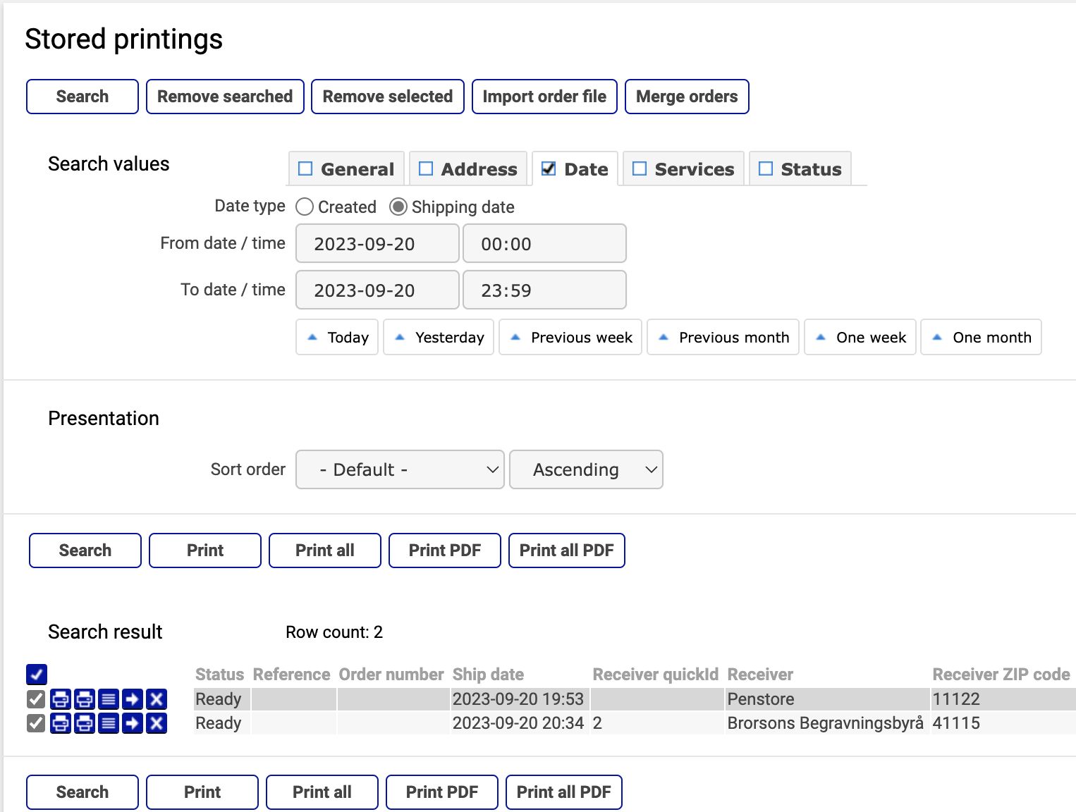Click the ZIP code cell 41115
This screenshot has width=1076, height=812.
click(1003, 723)
